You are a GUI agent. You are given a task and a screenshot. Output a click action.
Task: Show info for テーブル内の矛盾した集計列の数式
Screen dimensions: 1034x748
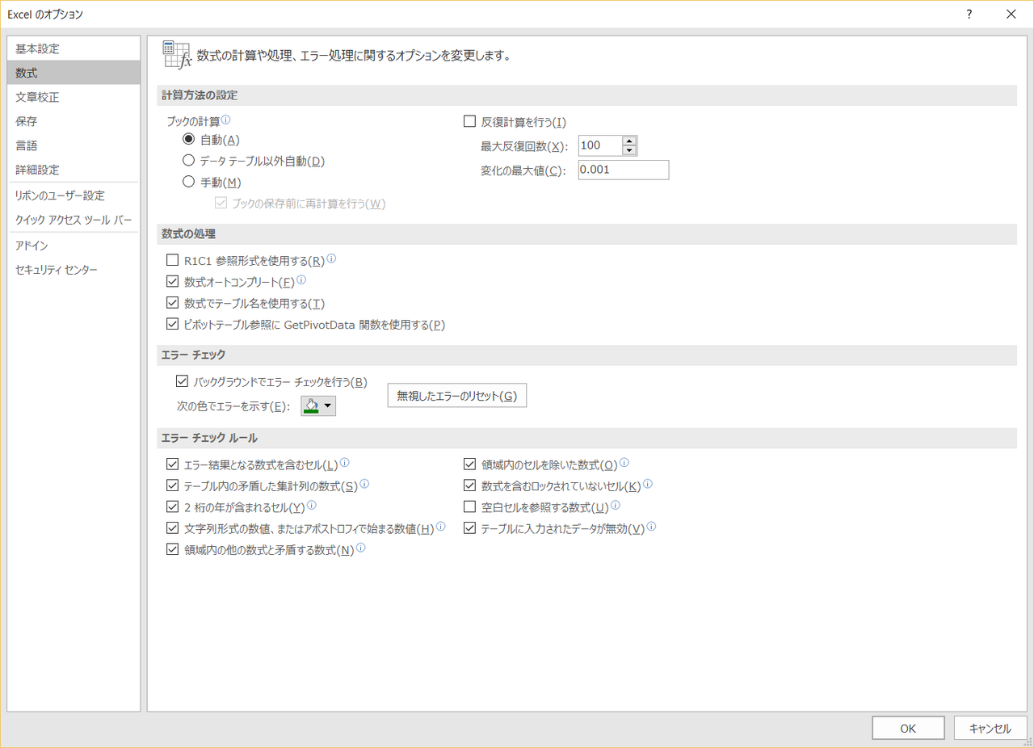pyautogui.click(x=364, y=485)
